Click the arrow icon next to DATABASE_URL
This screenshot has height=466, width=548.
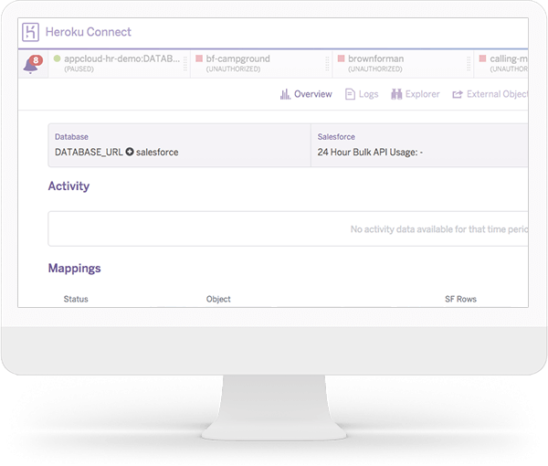[130, 152]
